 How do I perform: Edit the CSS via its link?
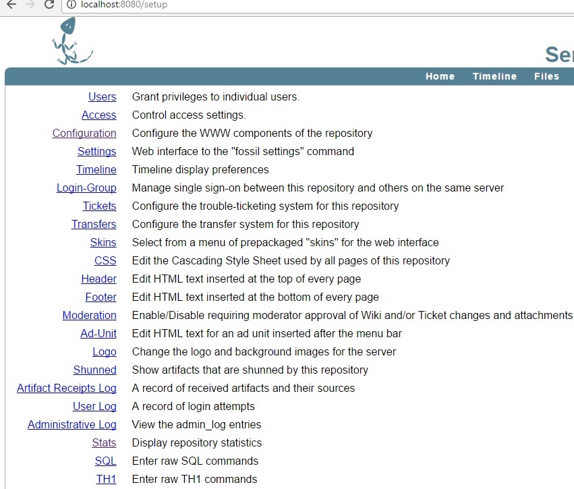tap(105, 261)
